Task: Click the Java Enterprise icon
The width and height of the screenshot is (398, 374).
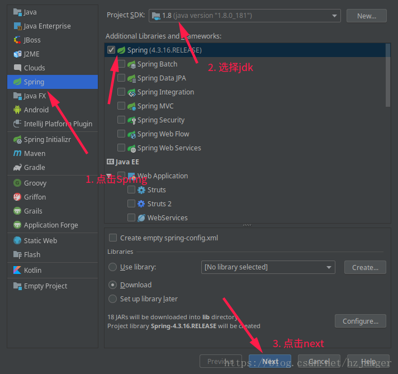Action: [17, 26]
